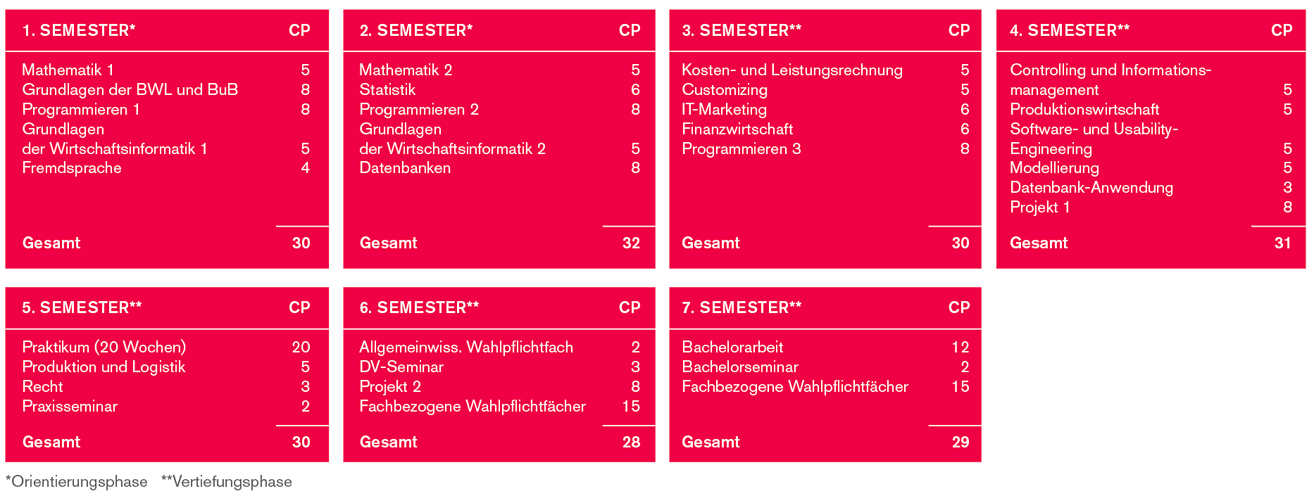
Task: Select Allgemeinwiss. Wahlpflichtfach course
Action: click(x=466, y=348)
